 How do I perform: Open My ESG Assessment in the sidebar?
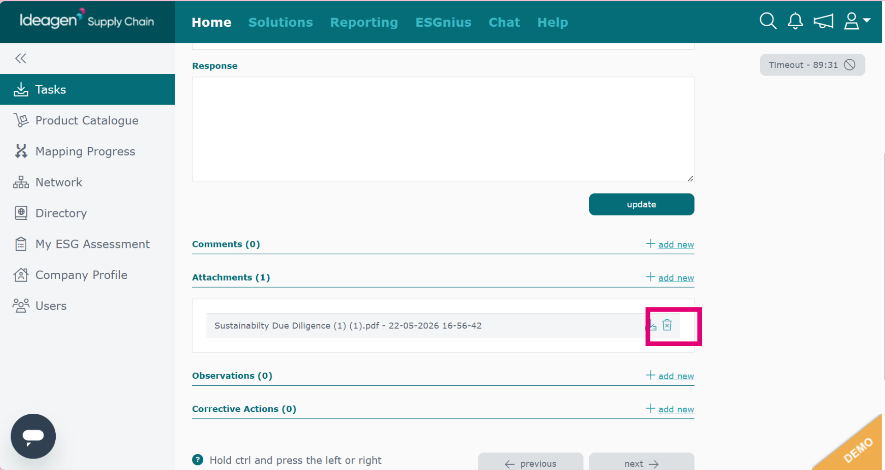point(88,244)
